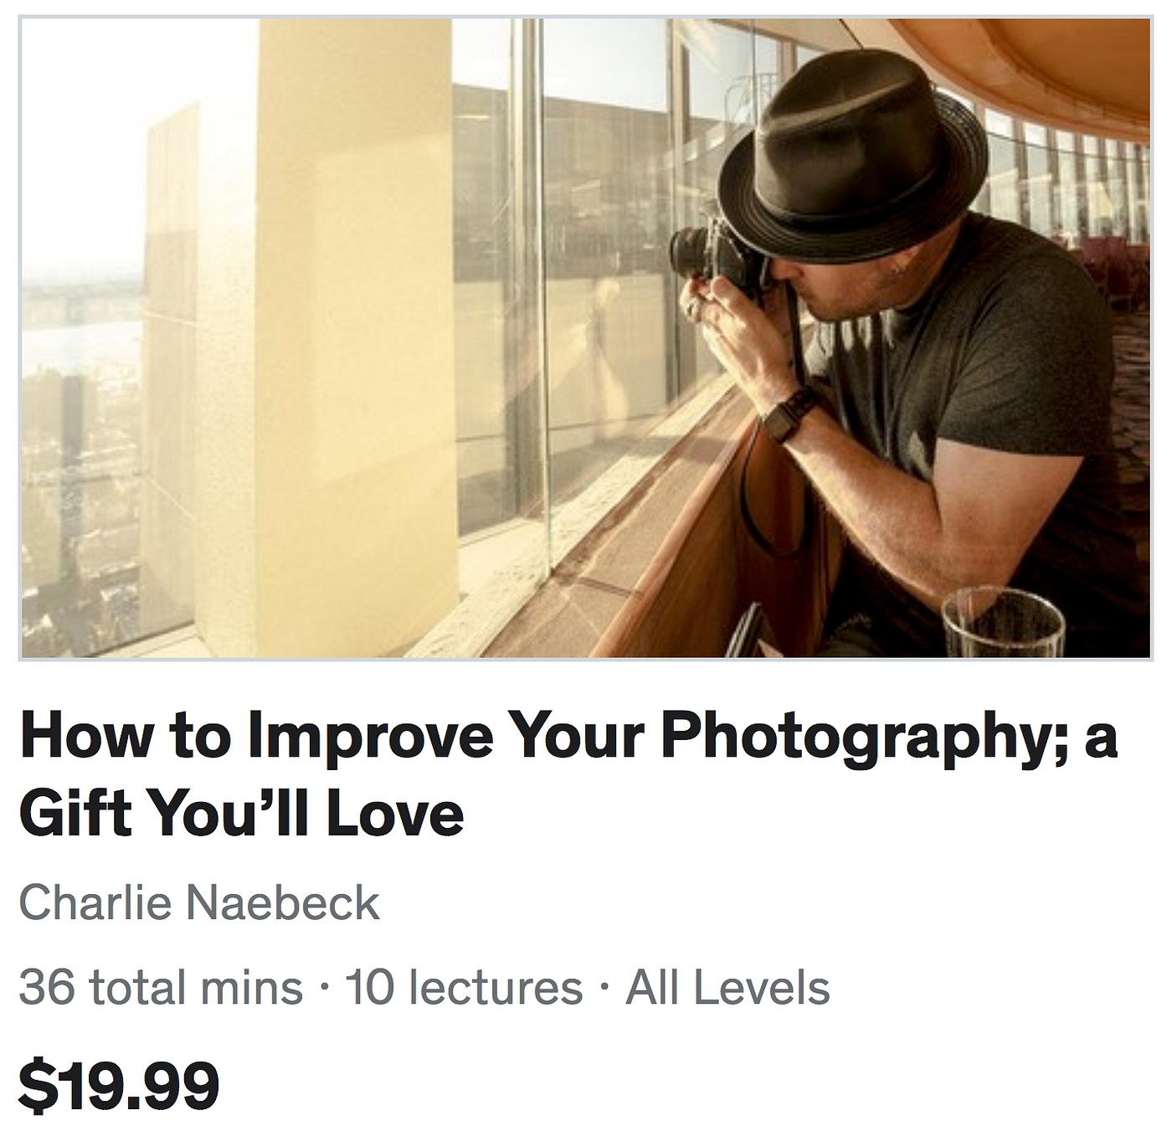Viewport: 1172px width, 1136px height.
Task: Click the word 'Photography' in the title
Action: tap(866, 737)
